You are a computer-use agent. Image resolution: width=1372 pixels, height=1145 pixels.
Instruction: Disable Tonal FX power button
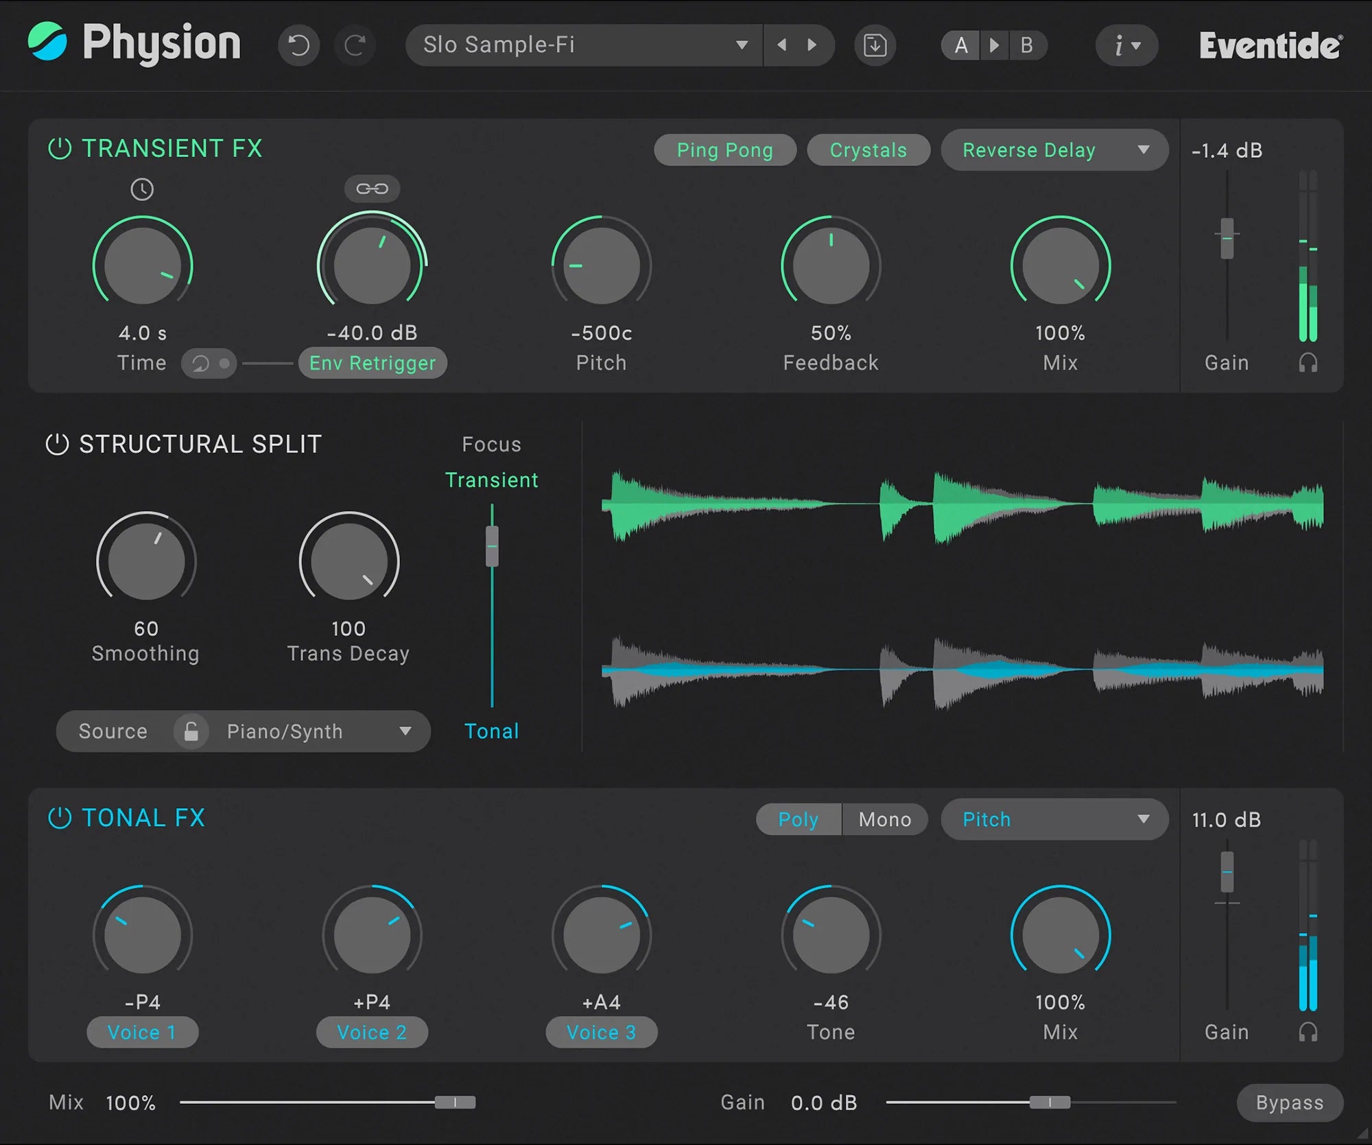60,818
